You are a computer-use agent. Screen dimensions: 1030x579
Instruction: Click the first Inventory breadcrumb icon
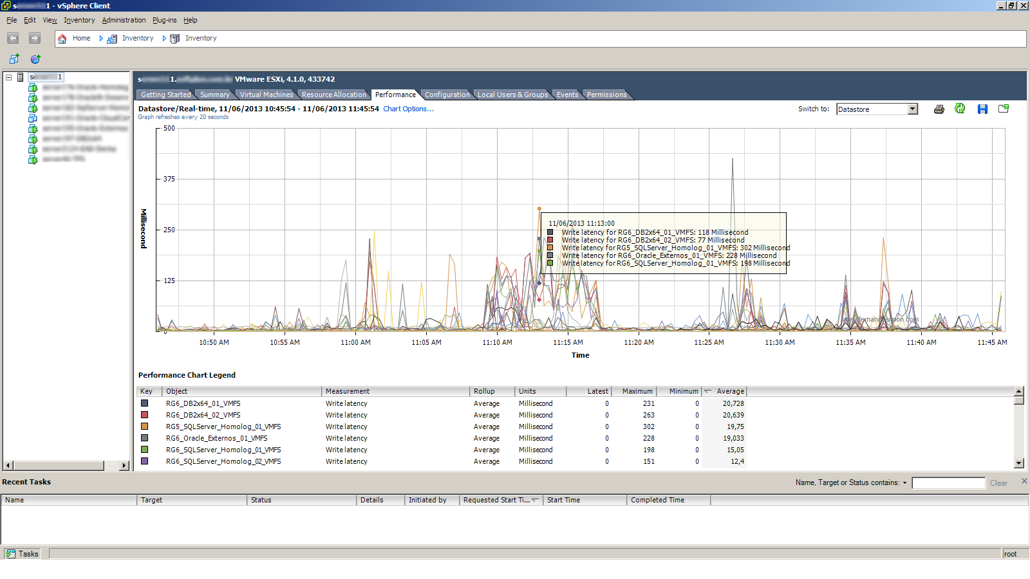(x=112, y=39)
